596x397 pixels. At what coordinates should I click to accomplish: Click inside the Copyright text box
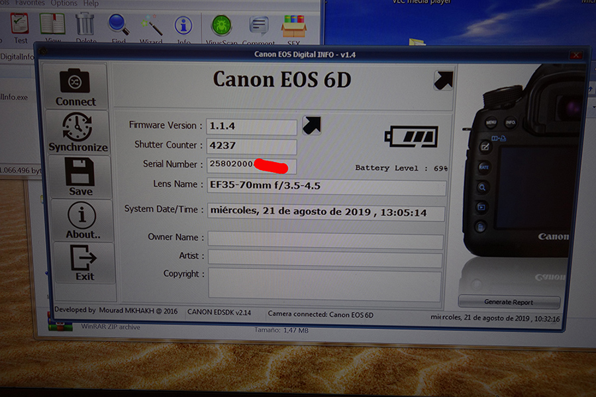coord(325,283)
